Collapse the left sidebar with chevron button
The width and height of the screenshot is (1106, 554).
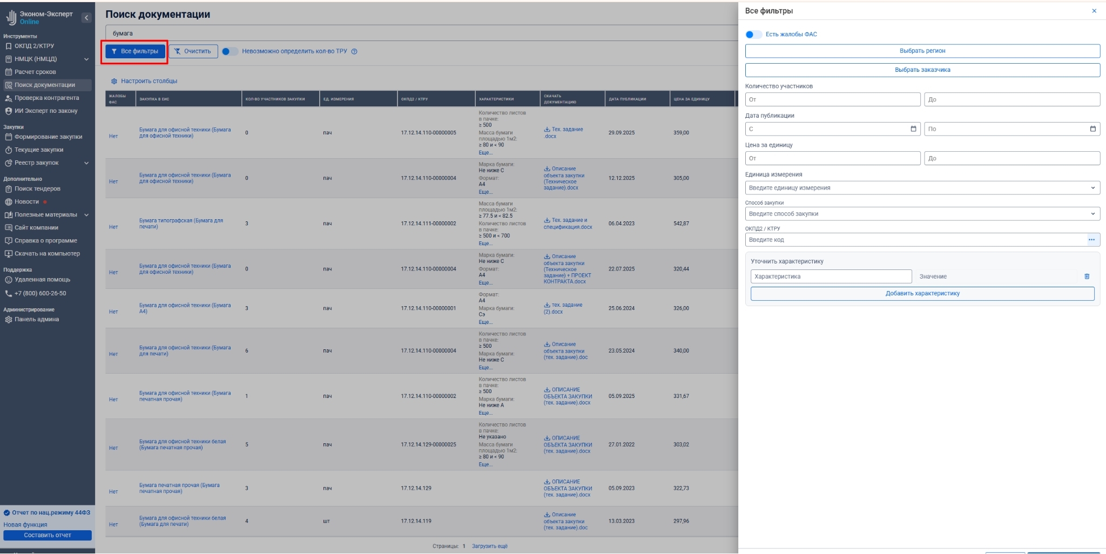click(x=86, y=18)
